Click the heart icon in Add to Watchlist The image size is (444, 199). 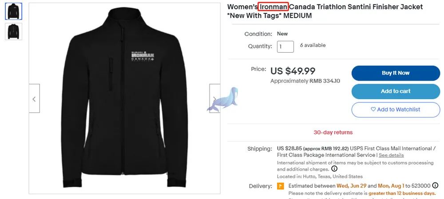pyautogui.click(x=373, y=109)
